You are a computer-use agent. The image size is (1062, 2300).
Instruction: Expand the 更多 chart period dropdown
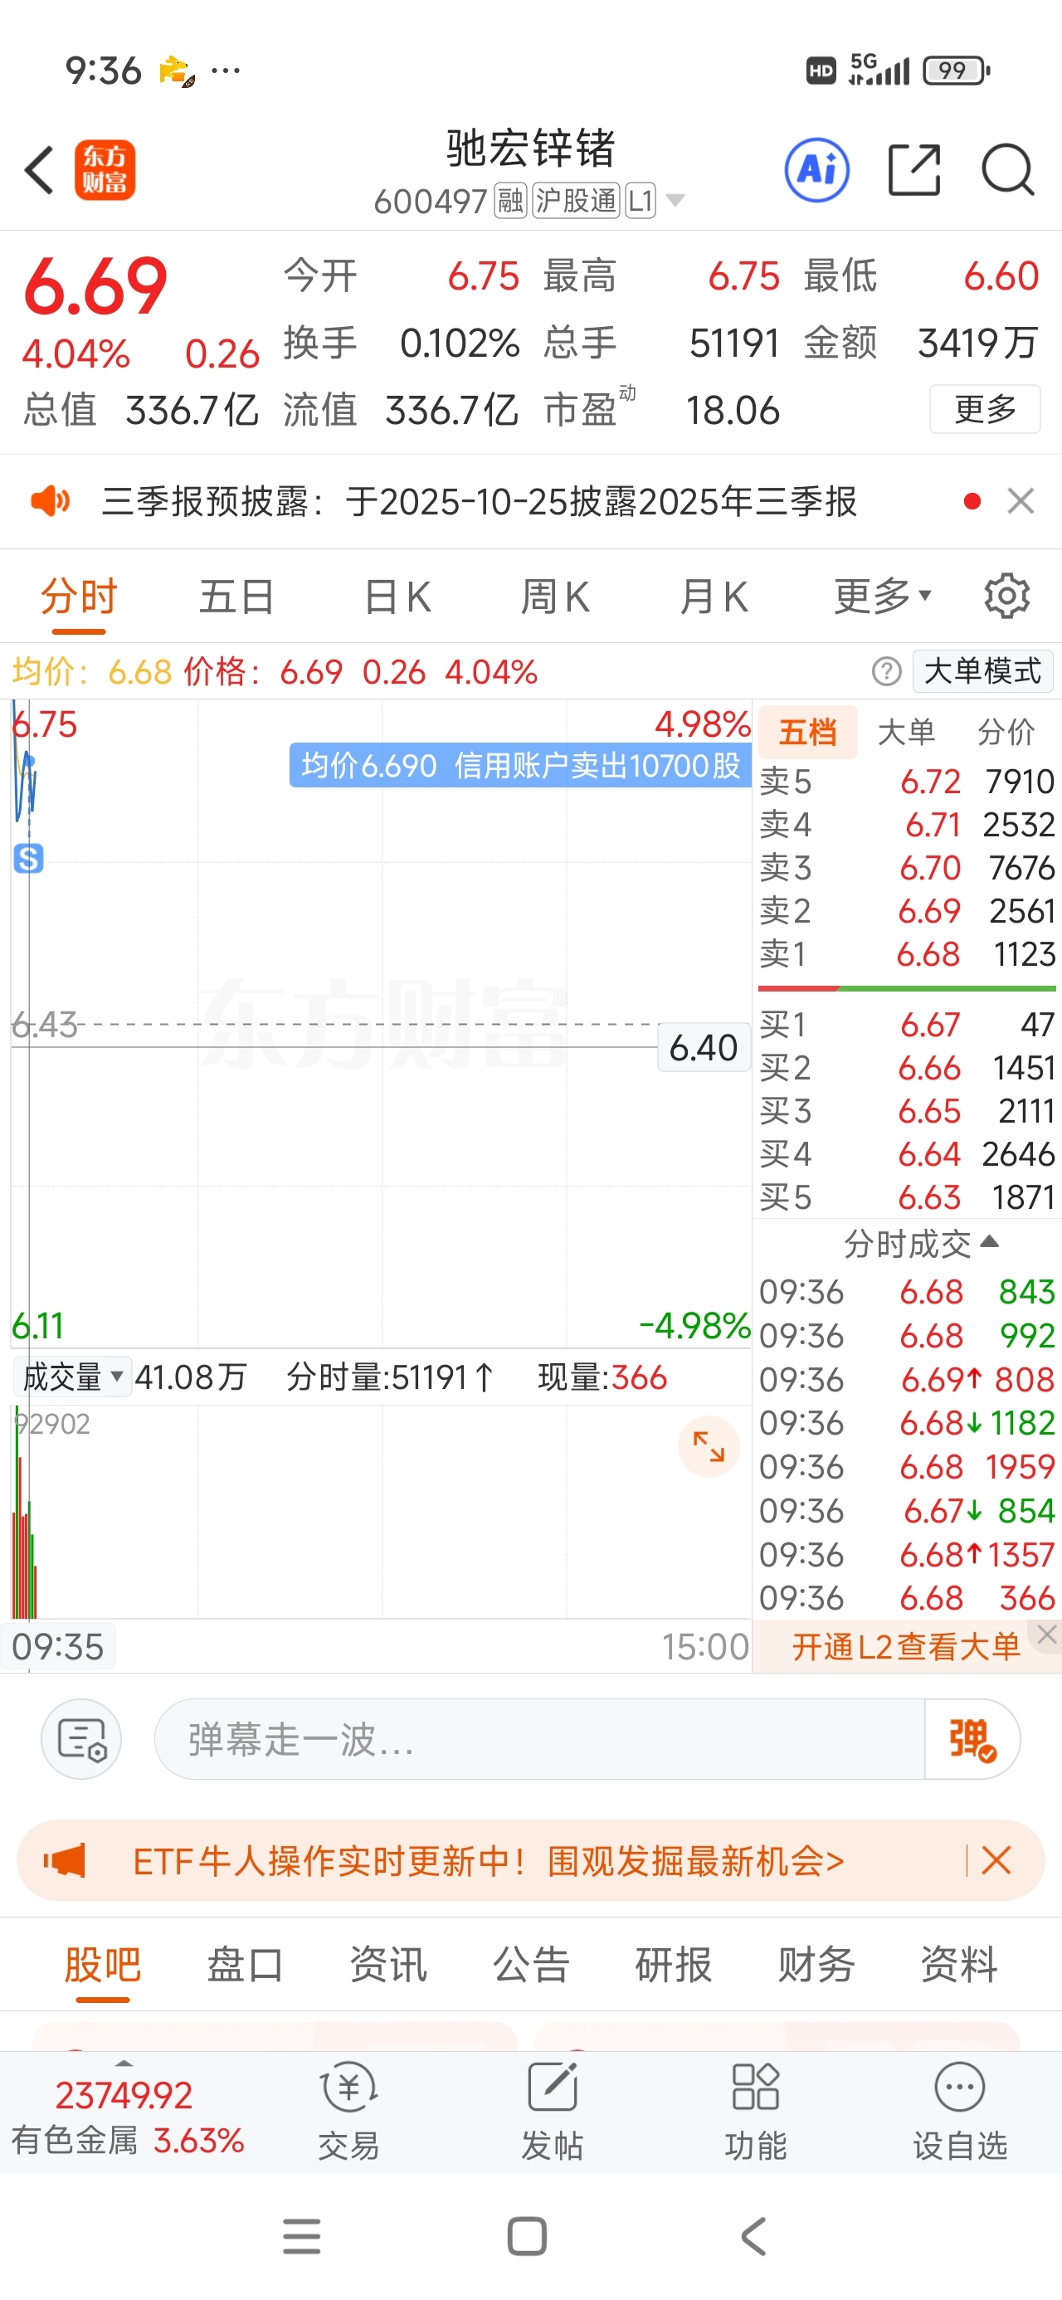coord(883,597)
